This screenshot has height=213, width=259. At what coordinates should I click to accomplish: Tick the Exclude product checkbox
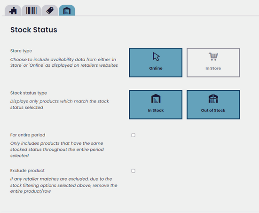coord(133,171)
